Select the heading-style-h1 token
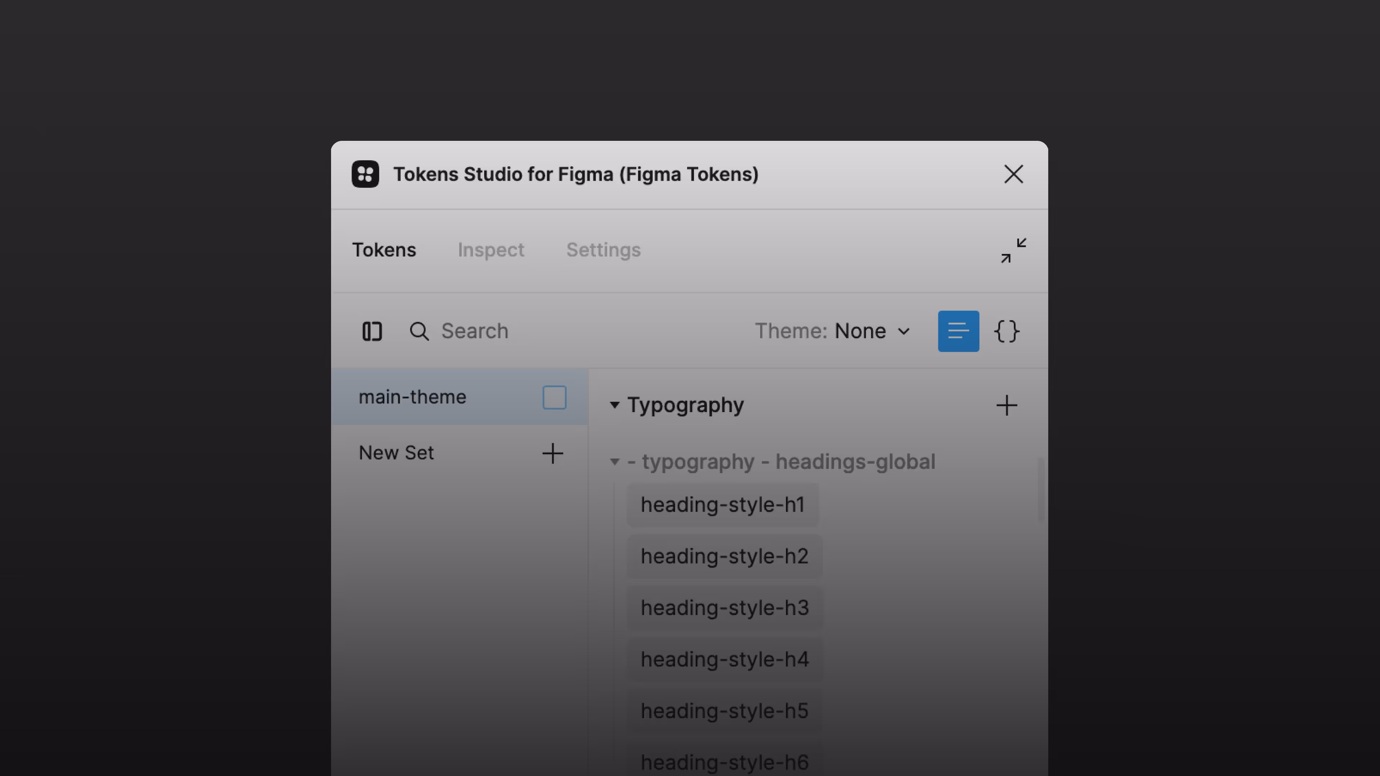The height and width of the screenshot is (776, 1380). point(722,505)
